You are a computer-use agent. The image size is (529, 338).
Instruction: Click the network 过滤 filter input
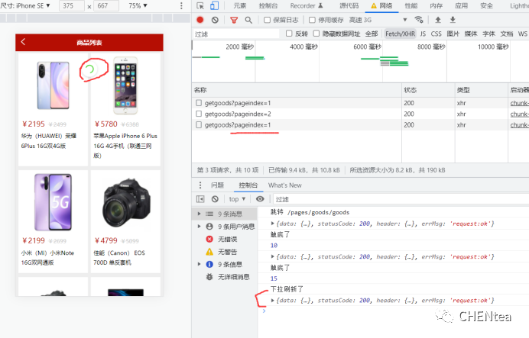coord(235,34)
